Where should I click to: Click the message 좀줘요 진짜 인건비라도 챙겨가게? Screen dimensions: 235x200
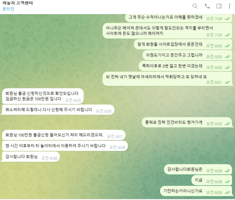pyautogui.click(x=187, y=122)
